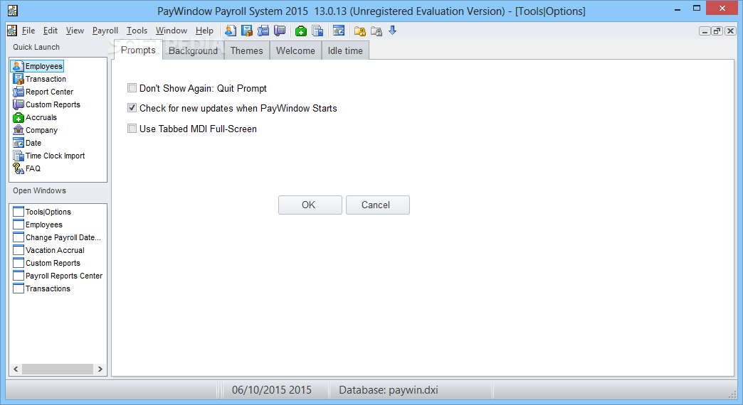Switch to the Themes tab
The width and height of the screenshot is (743, 405).
[246, 50]
